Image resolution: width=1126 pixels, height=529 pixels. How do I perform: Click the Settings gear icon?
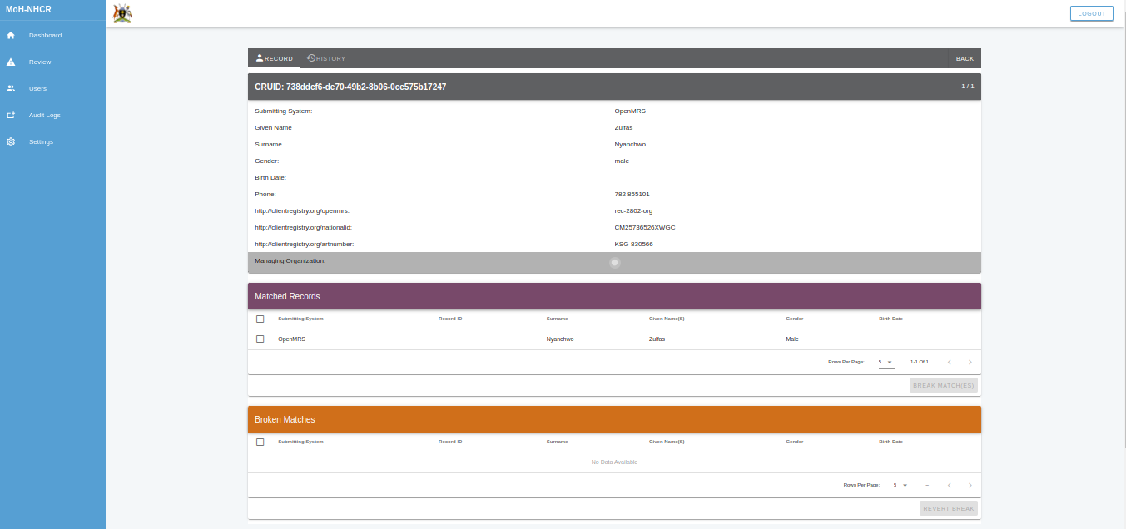click(11, 141)
